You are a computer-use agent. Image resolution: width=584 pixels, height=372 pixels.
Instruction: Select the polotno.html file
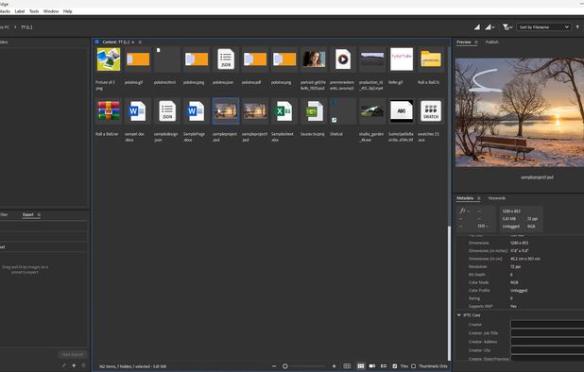point(167,59)
